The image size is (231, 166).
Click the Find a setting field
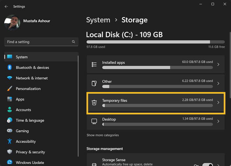41,42
